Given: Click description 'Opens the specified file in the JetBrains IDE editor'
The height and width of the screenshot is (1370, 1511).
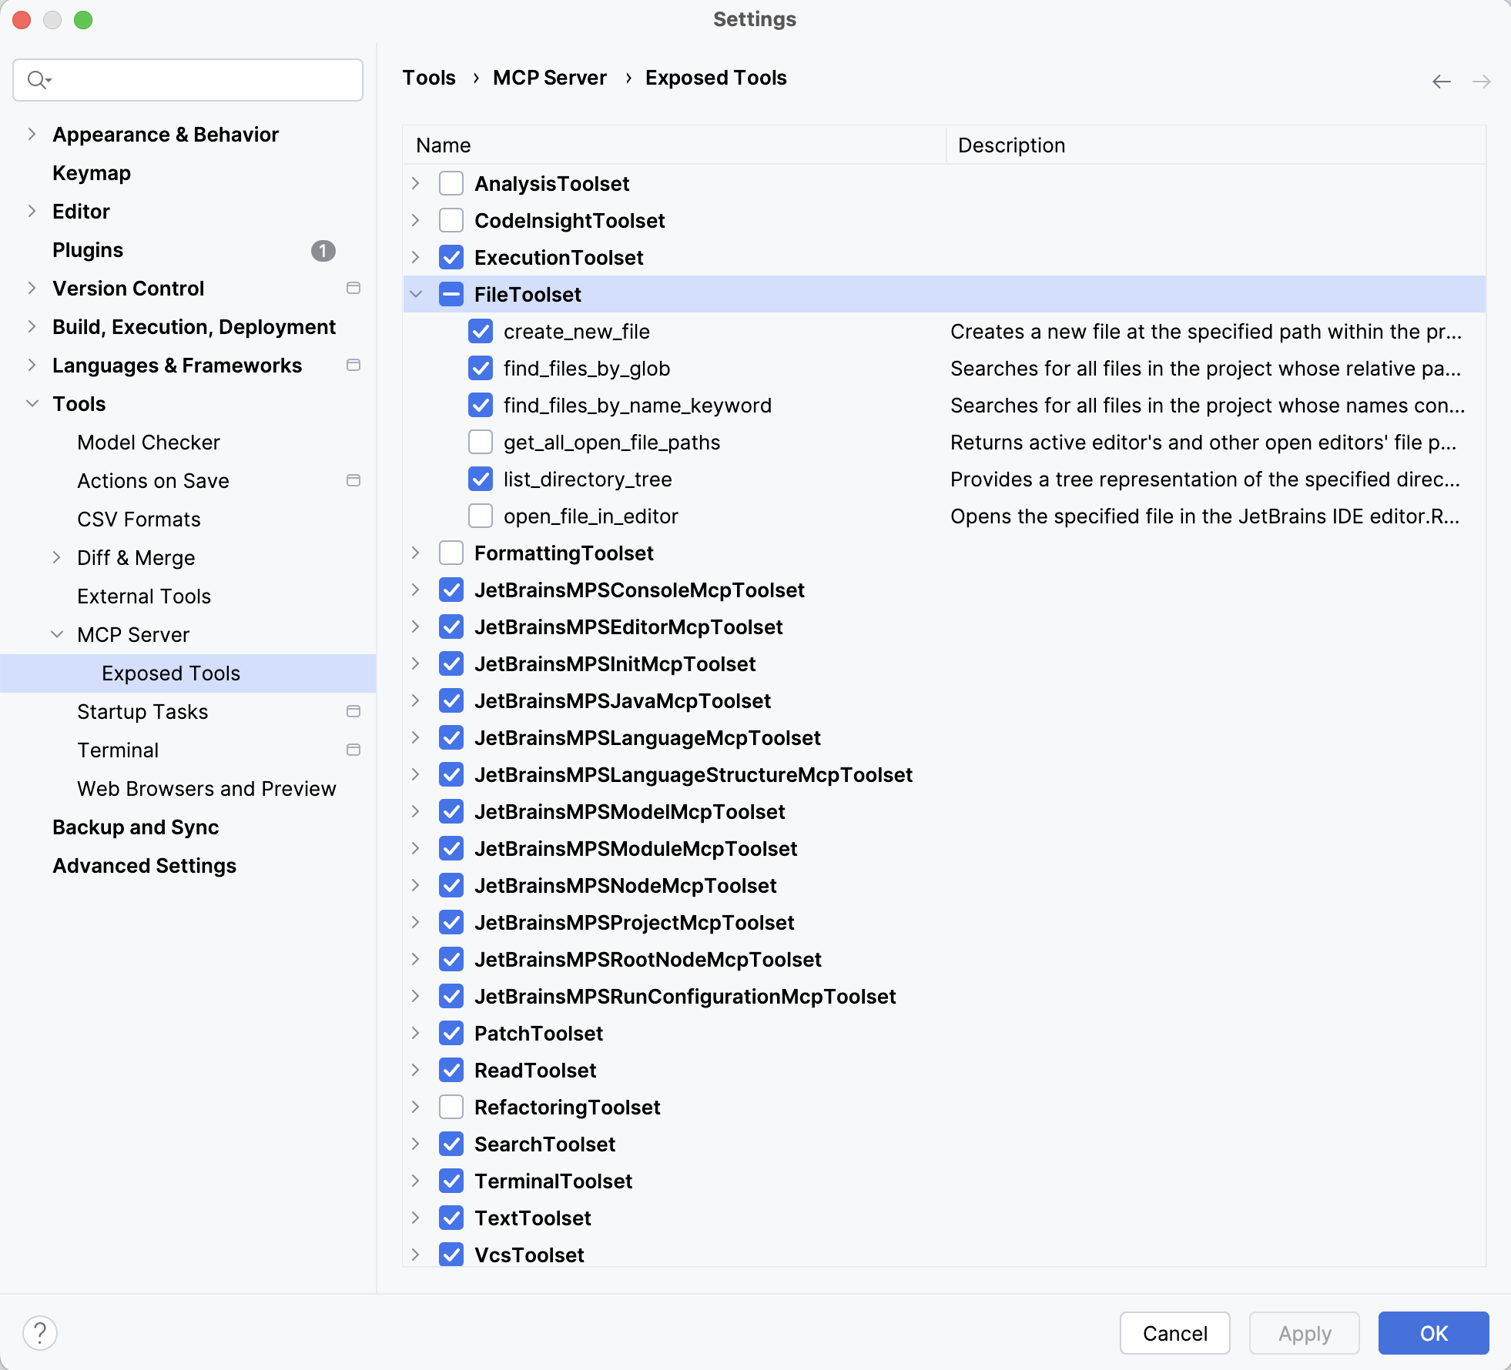Looking at the screenshot, I should [x=1205, y=516].
